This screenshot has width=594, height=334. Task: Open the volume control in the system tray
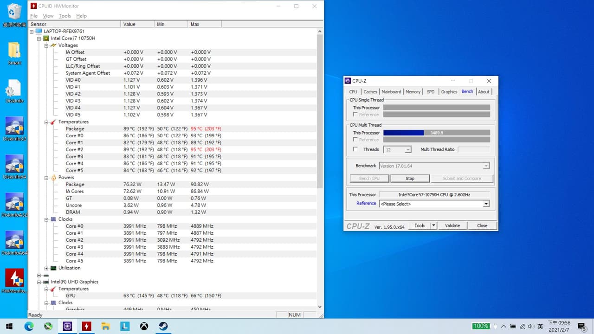pyautogui.click(x=531, y=327)
